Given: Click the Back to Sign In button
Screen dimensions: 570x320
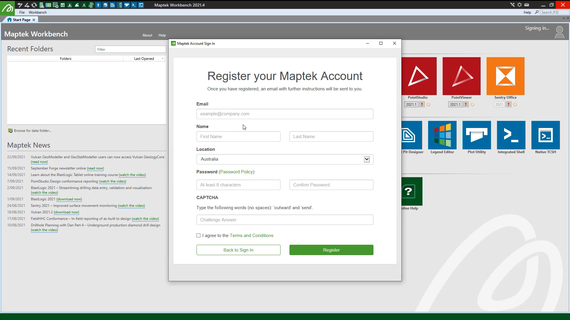Looking at the screenshot, I should click(x=238, y=250).
